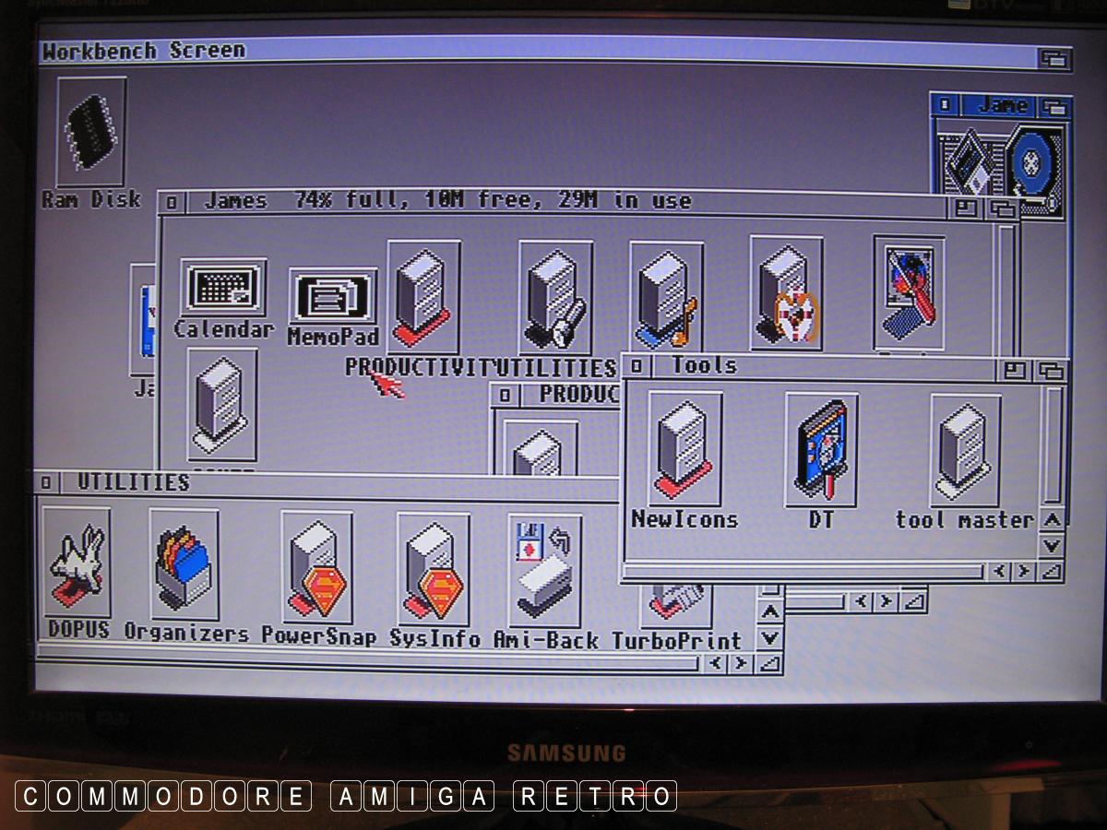Open the DOPUS rabbit icon
Screen dimensions: 1107x830
77,562
